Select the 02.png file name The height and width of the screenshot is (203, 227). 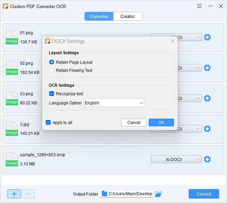click(x=26, y=63)
